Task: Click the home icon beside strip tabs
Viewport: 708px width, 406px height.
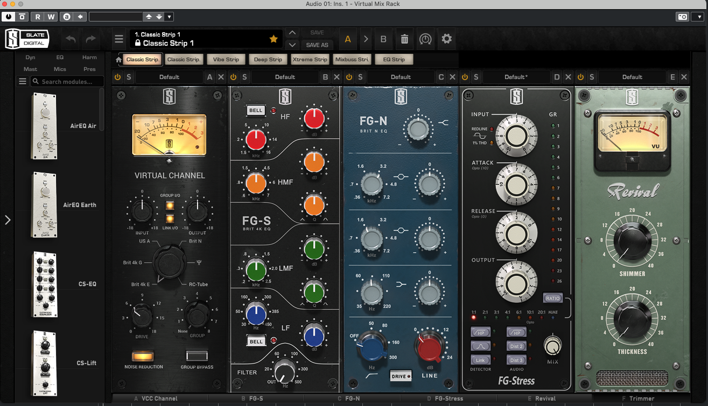Action: (x=119, y=59)
